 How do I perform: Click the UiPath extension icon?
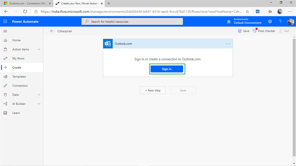click(x=258, y=12)
